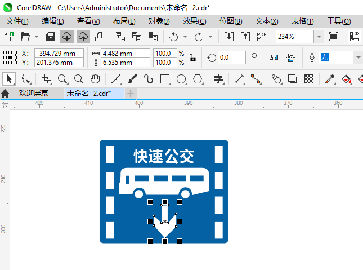Open the Undo history dropdown

click(185, 37)
